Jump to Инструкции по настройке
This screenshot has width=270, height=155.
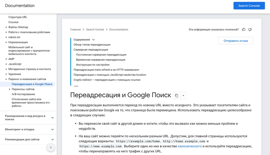click(92, 65)
